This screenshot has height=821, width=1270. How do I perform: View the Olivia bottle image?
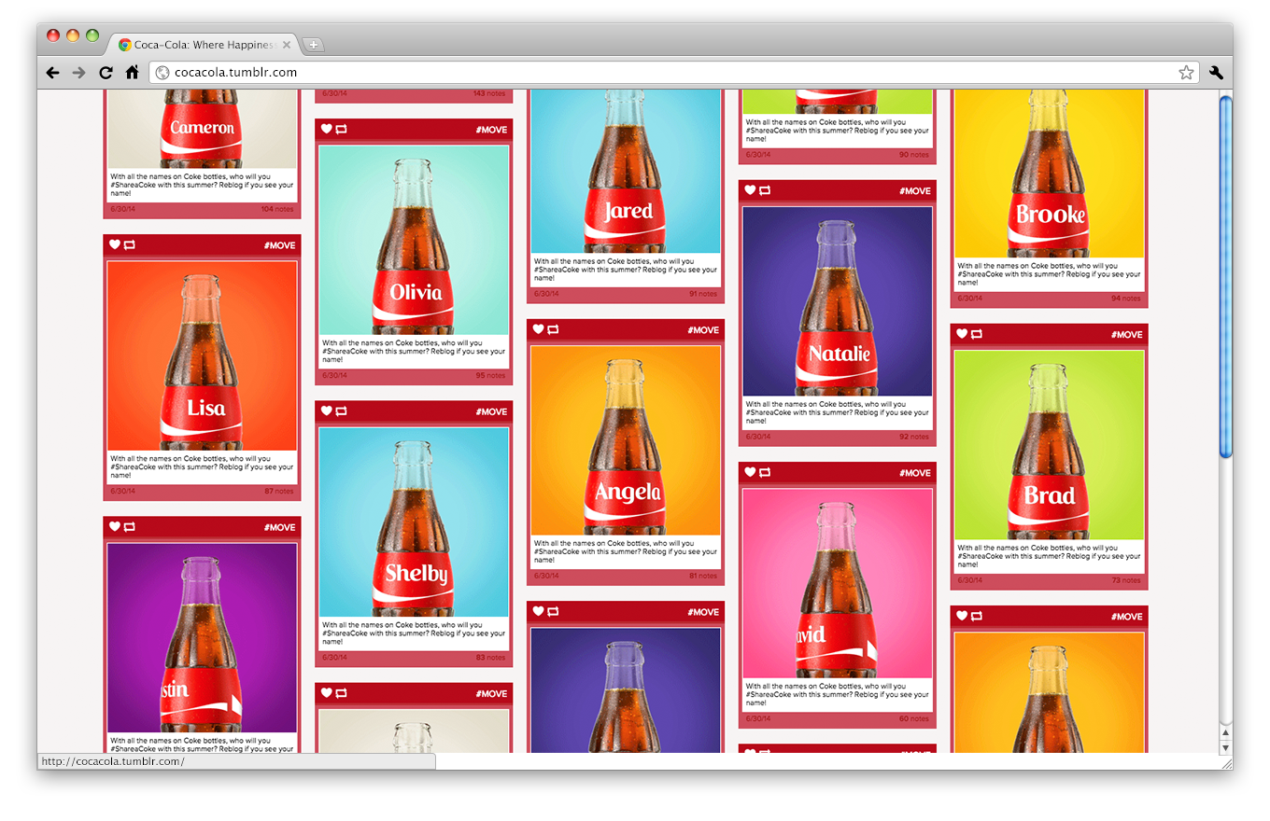(414, 241)
